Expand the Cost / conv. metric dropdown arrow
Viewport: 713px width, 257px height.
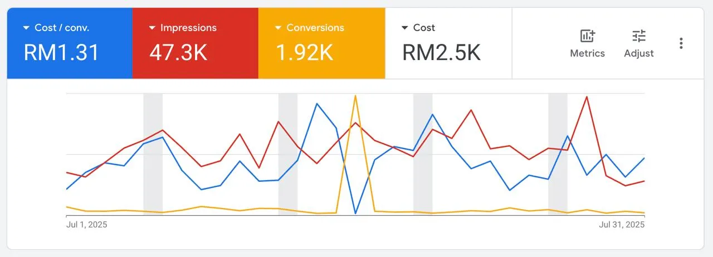click(26, 28)
